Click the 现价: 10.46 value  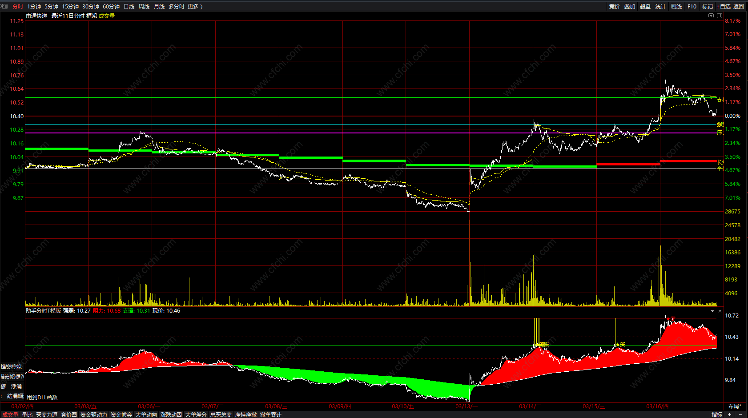(x=166, y=311)
